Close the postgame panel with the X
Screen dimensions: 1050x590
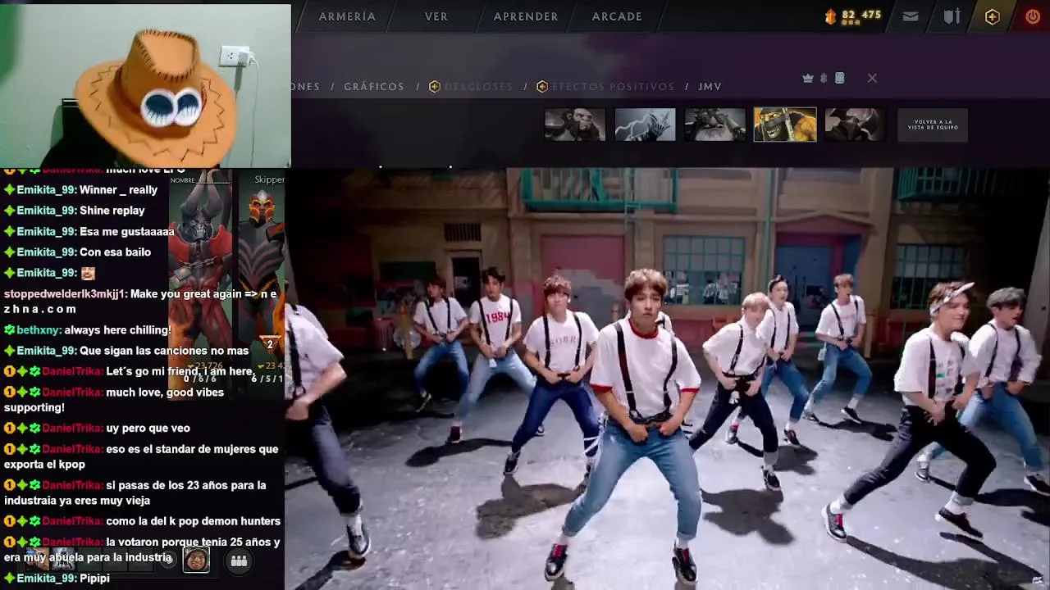pos(872,78)
